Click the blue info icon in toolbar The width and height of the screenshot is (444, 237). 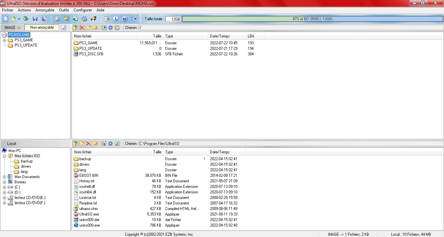point(115,19)
